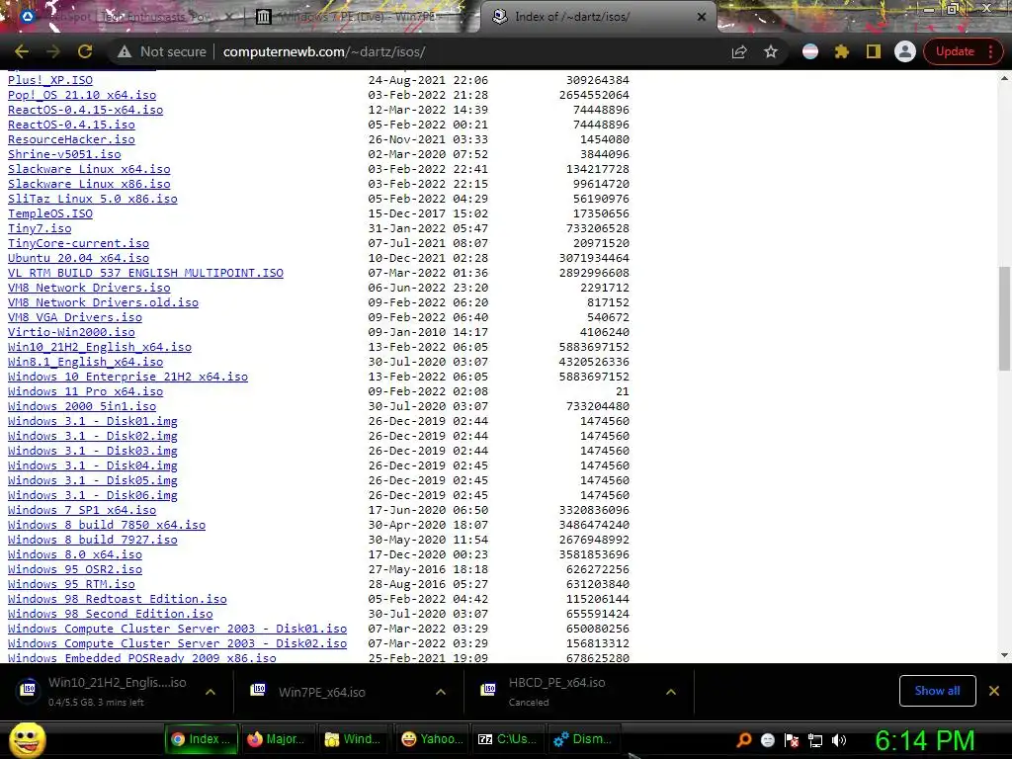The height and width of the screenshot is (759, 1012).
Task: Open ReactOS-0.4.15-x64.iso link
Action: click(x=85, y=110)
